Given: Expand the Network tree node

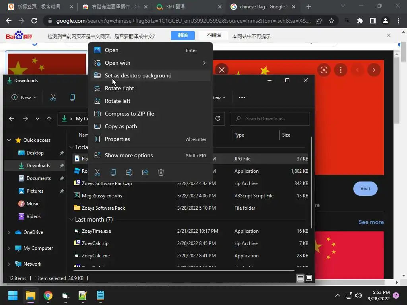Looking at the screenshot, I should click(9, 264).
